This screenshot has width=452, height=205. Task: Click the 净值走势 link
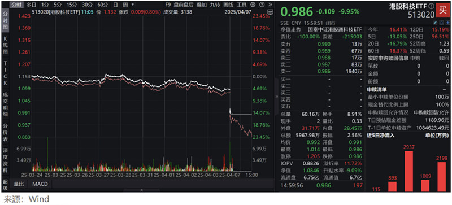click(290, 29)
